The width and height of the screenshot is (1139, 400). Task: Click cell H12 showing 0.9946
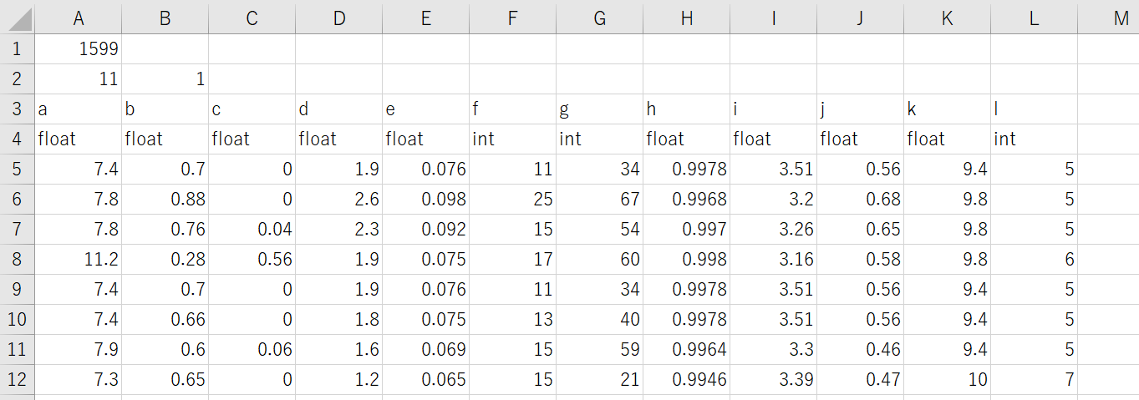686,379
